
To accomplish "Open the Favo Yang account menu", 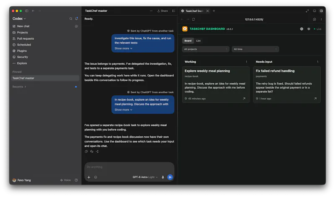I will (22, 180).
